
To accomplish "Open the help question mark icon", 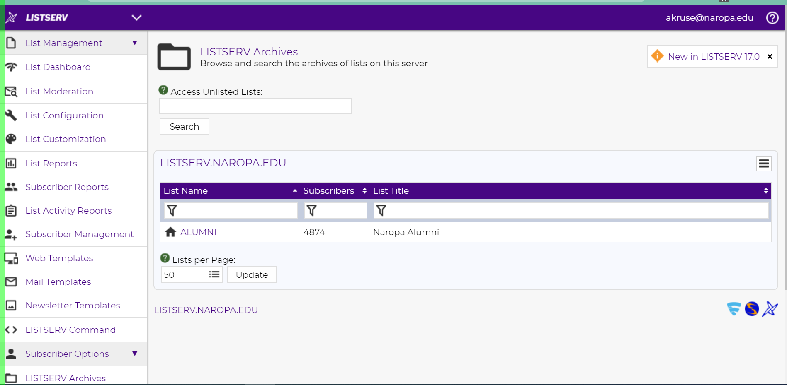I will (x=772, y=18).
